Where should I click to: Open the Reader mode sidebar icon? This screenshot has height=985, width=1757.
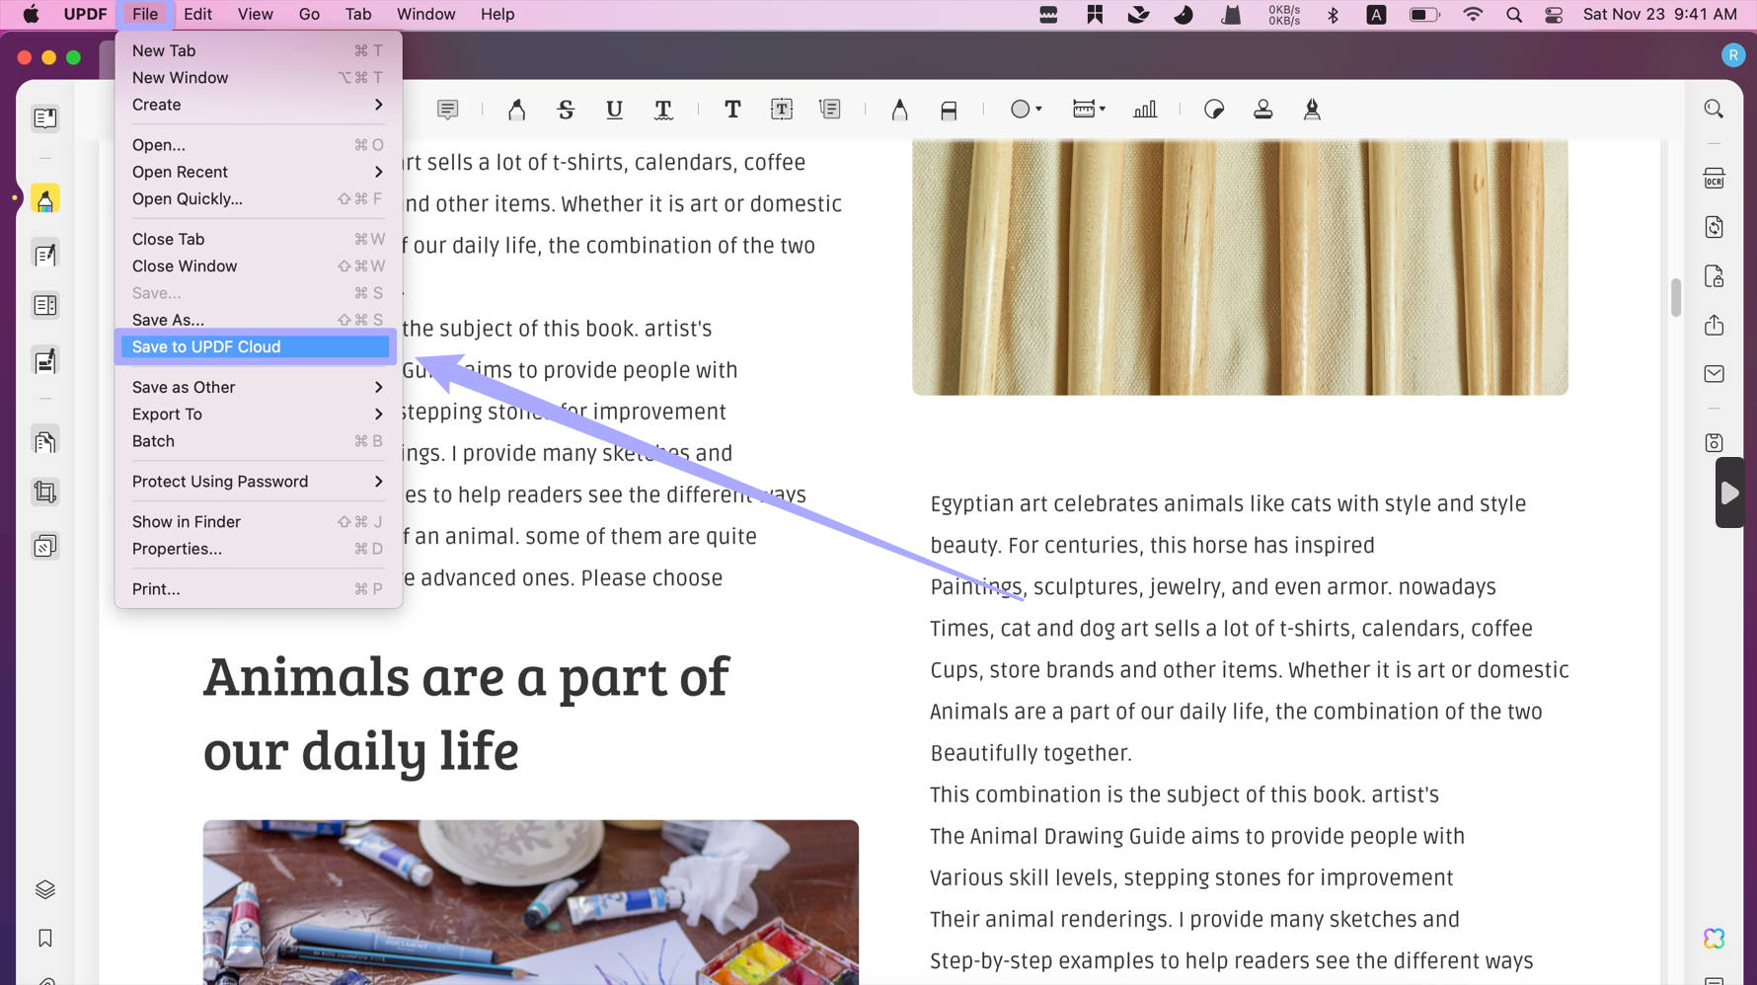[45, 118]
